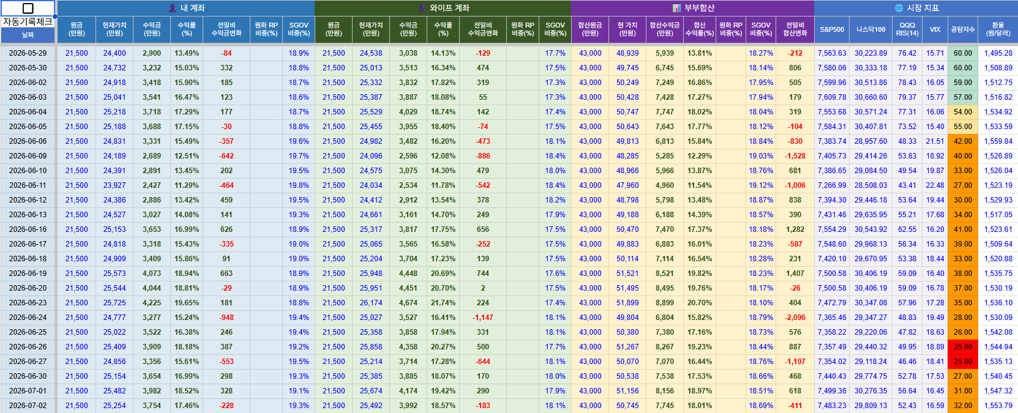Click the 자동기록체크 label cell
1018x413 pixels.
click(x=28, y=21)
